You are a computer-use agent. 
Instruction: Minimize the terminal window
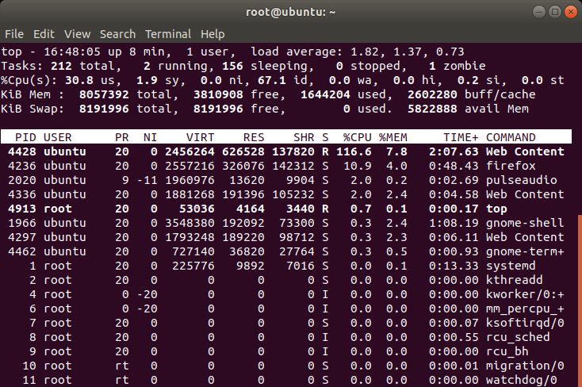tap(539, 12)
